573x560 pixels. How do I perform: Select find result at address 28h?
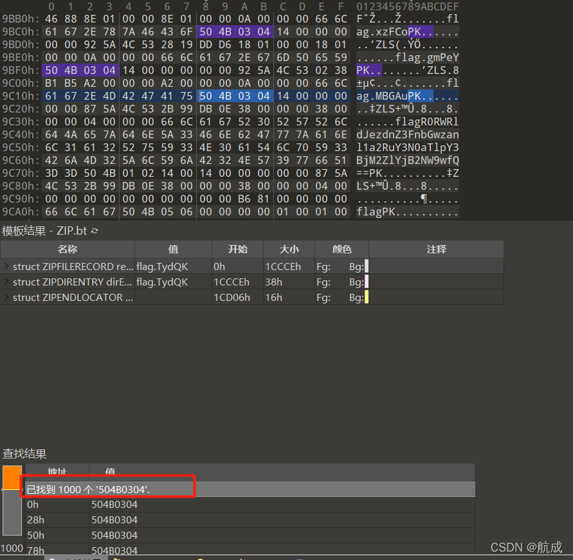click(x=250, y=520)
